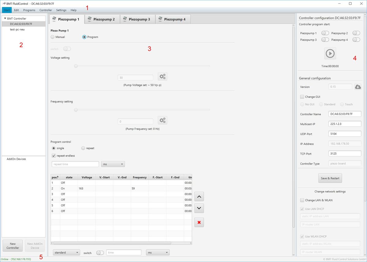Switch to the Piezopump 3 tab
Image resolution: width=367 pixels, height=262 pixels.
pyautogui.click(x=138, y=19)
